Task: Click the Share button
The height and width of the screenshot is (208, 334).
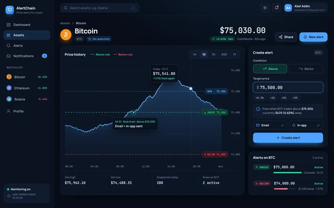Action: [286, 37]
